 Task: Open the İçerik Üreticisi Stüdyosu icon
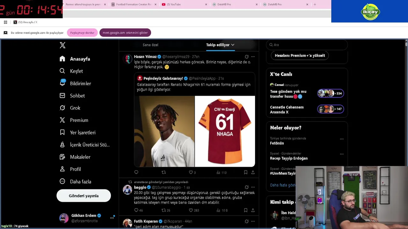pyautogui.click(x=62, y=145)
